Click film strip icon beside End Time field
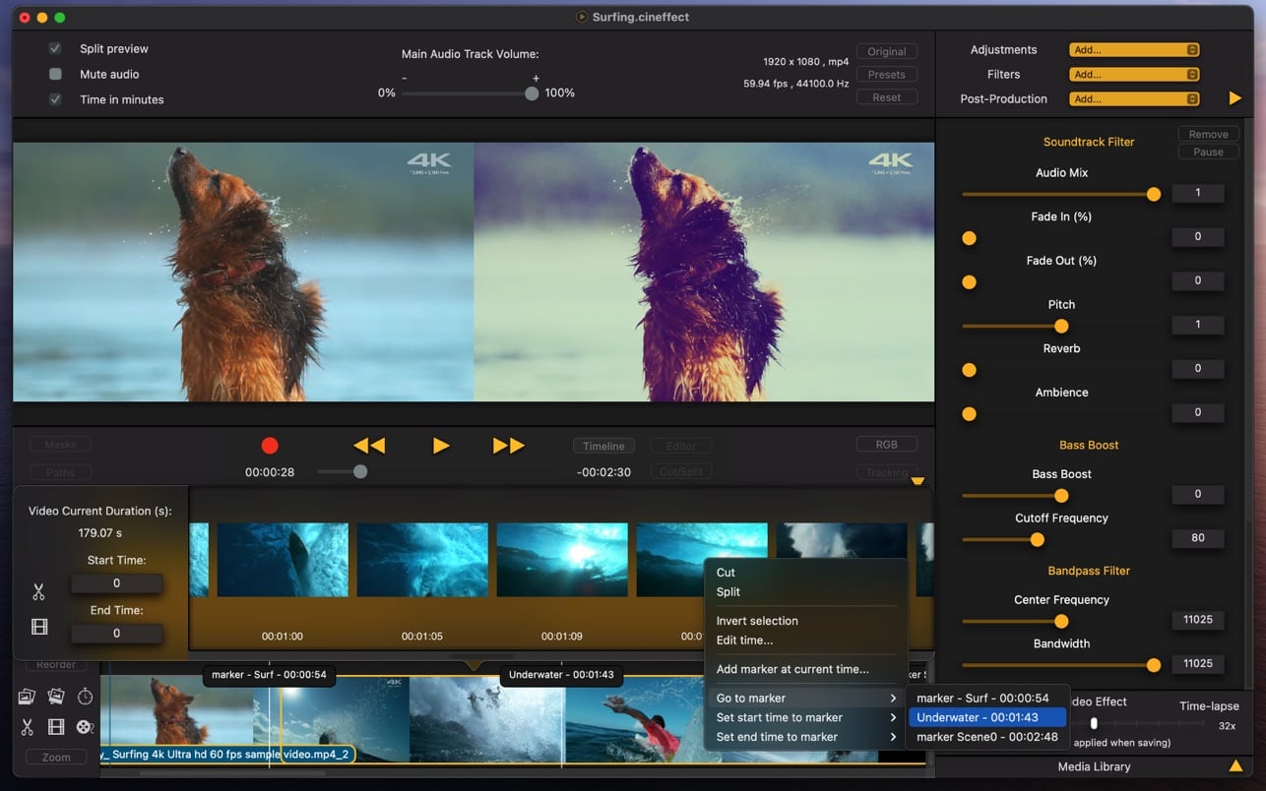The width and height of the screenshot is (1266, 791). tap(39, 627)
